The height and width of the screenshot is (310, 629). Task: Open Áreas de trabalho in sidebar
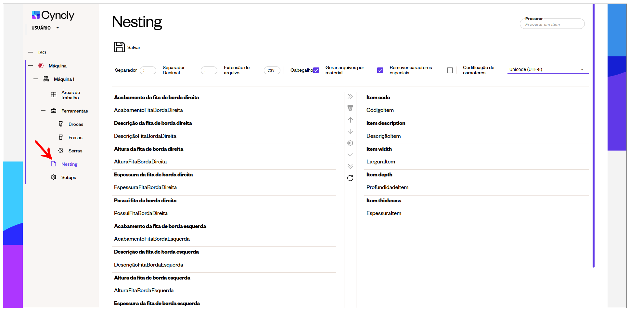pos(71,95)
